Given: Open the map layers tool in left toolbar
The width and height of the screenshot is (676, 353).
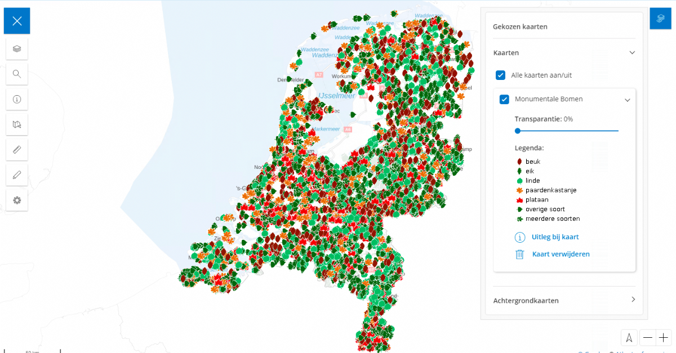Looking at the screenshot, I should (17, 48).
